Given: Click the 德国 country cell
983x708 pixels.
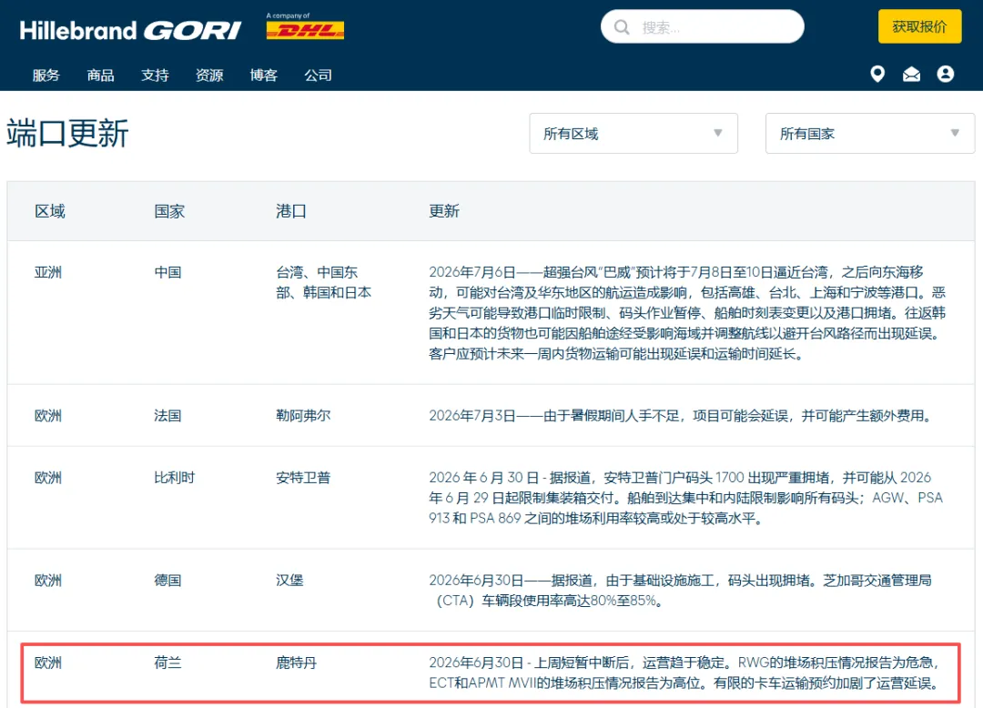Looking at the screenshot, I should coord(168,581).
